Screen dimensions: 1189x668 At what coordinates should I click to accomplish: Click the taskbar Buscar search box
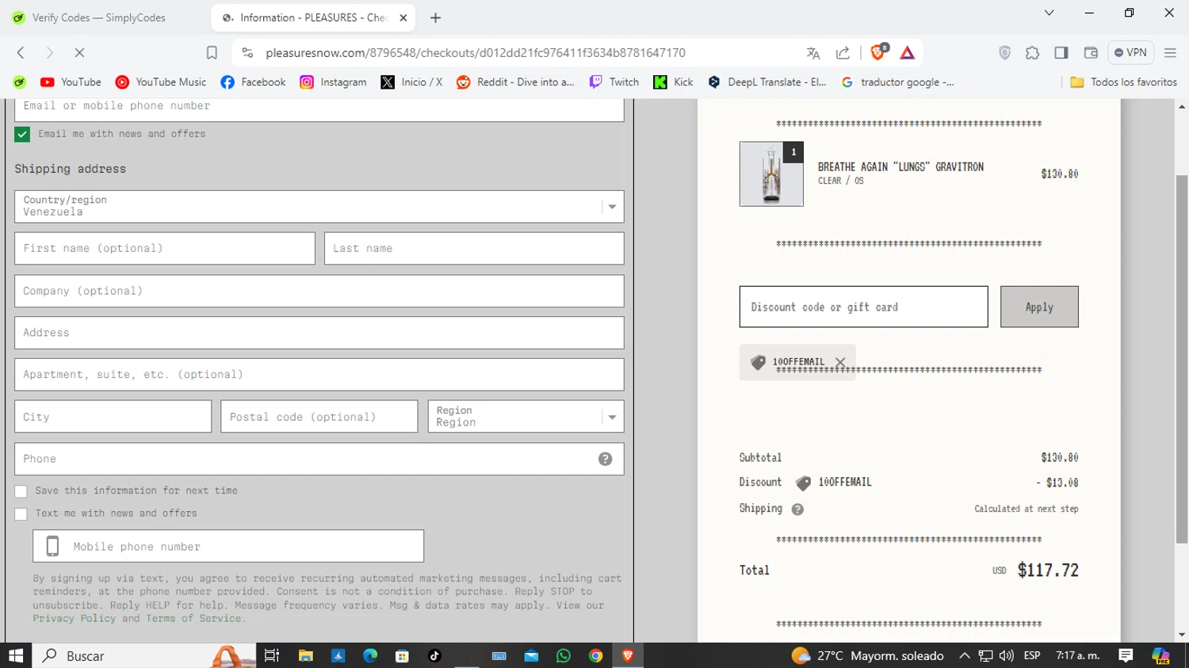[143, 655]
